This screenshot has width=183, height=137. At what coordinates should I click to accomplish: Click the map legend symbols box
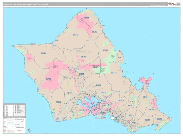pyautogui.click(x=14, y=125)
